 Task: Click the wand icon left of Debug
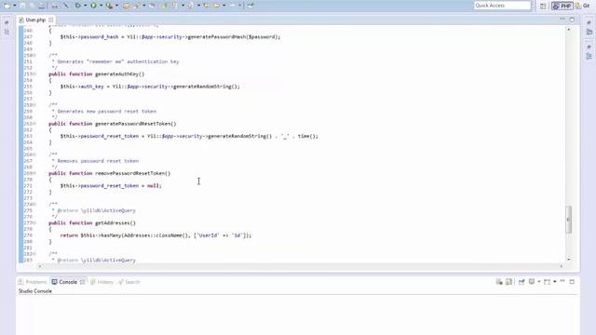pos(66,6)
